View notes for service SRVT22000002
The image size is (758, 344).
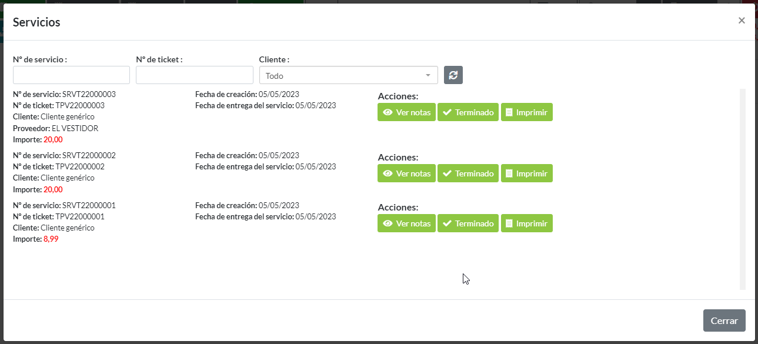pos(406,173)
